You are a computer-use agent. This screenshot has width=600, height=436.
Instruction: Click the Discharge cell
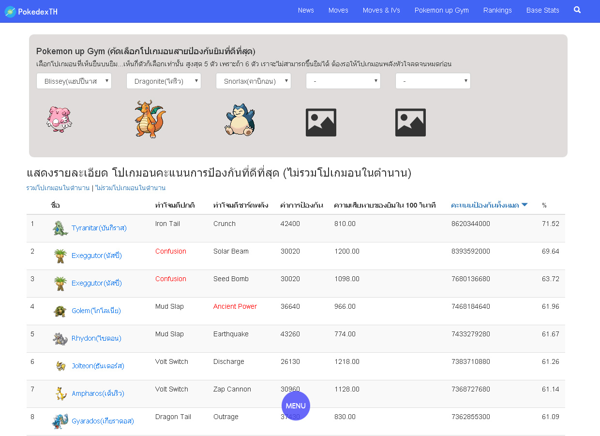point(229,361)
